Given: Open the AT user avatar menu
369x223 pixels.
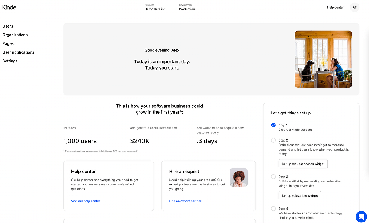Looking at the screenshot, I should pos(354,7).
